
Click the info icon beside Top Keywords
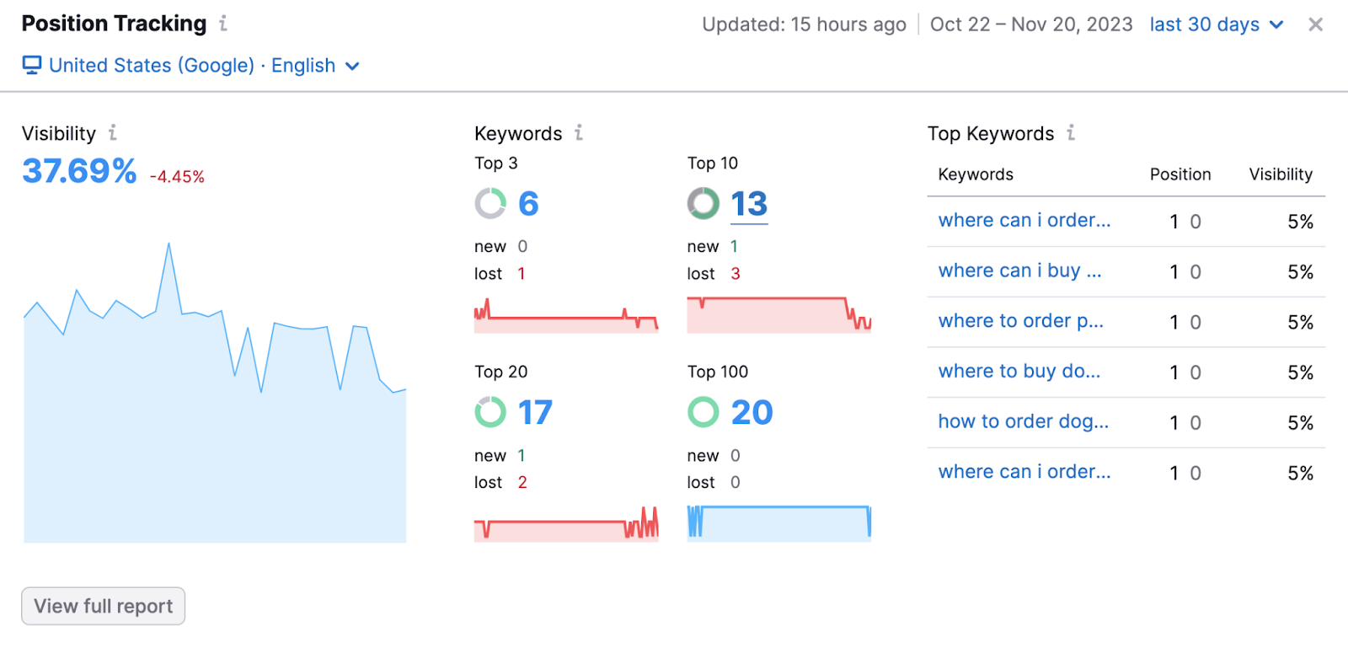1071,133
